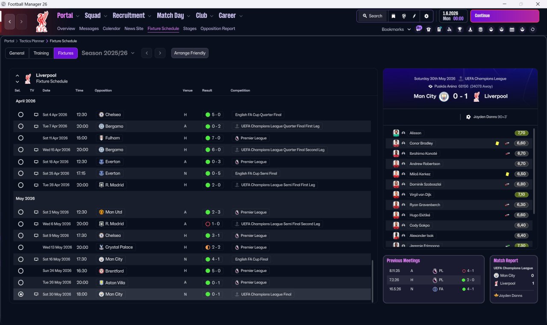Select the Aston Villa fixture radio button
The width and height of the screenshot is (547, 325).
21,283
